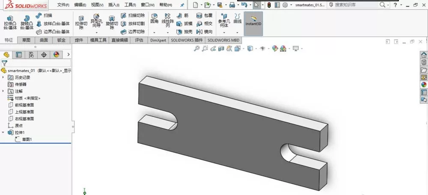428x195 pixels.
Task: Click the Rebuild traffic light icon
Action: [269, 5]
